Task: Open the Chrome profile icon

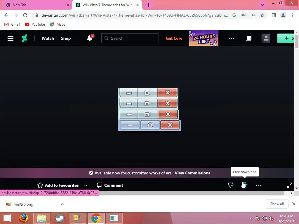Action: 283,15
